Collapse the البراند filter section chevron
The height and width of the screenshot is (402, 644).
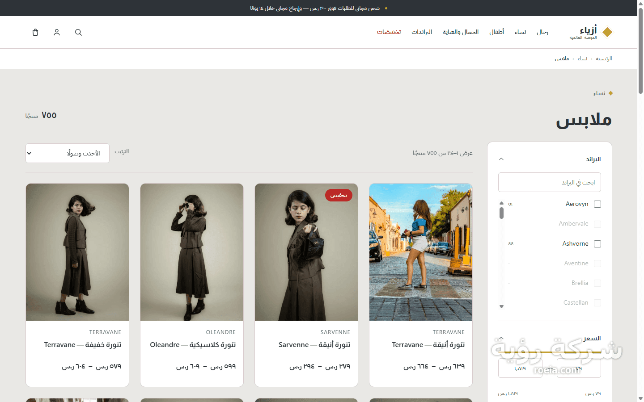tap(501, 159)
